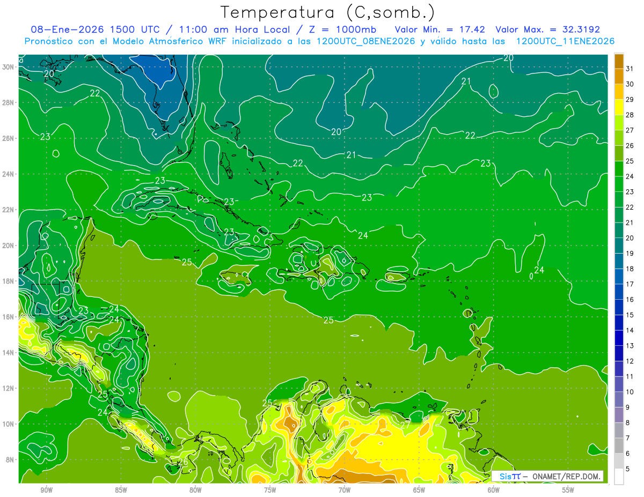Click the 90W longitude axis label

click(x=47, y=490)
